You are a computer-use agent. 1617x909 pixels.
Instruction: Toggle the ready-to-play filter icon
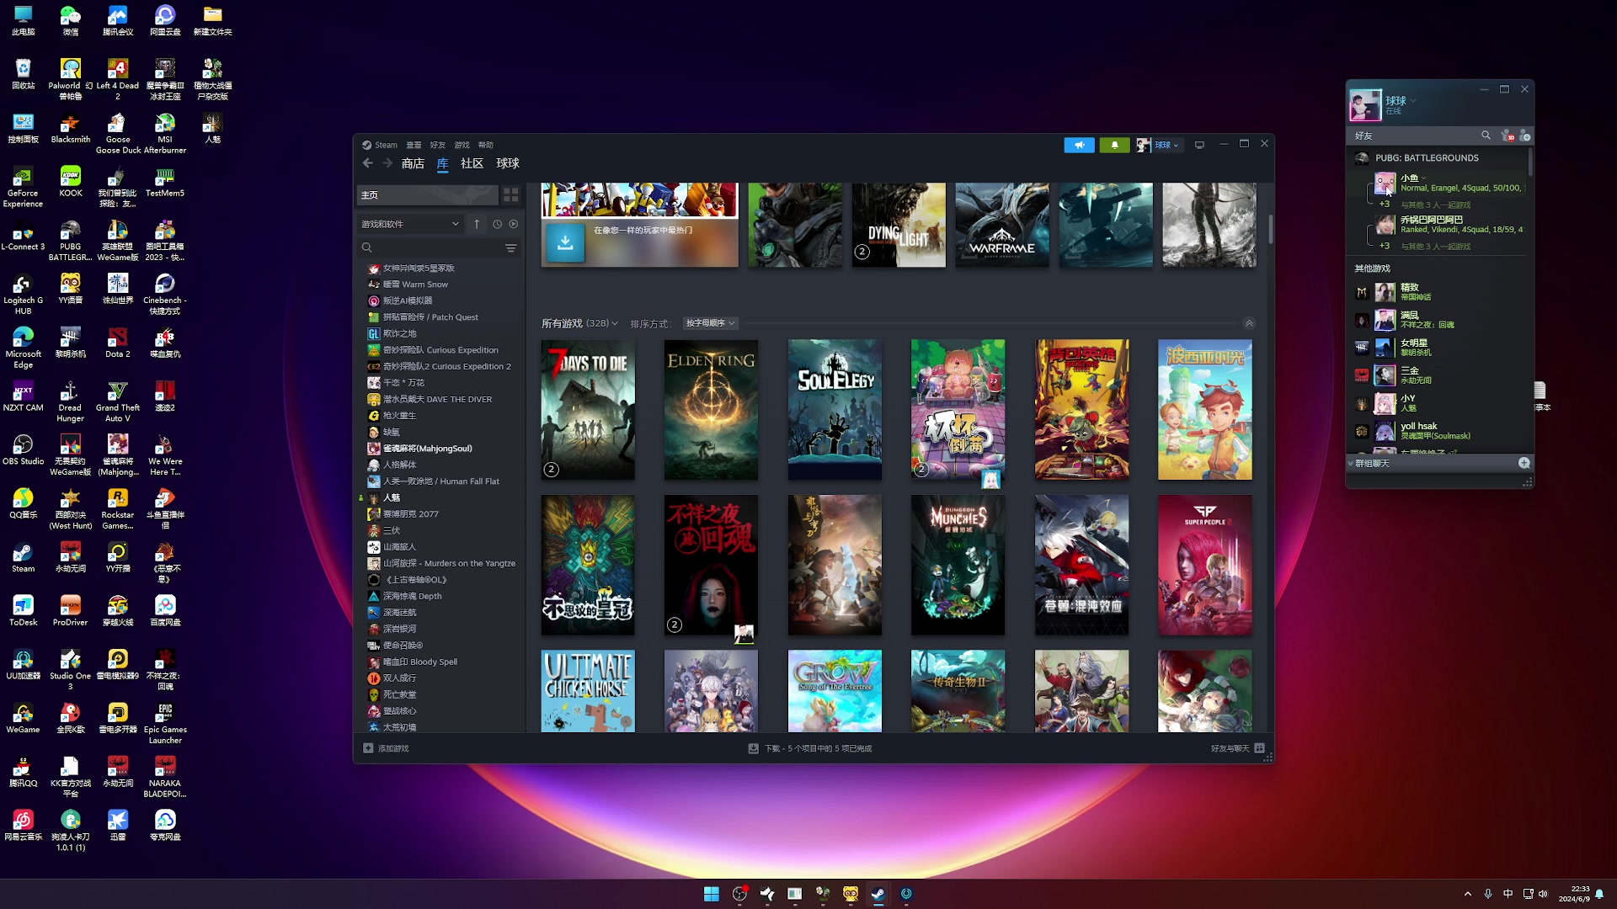point(514,224)
